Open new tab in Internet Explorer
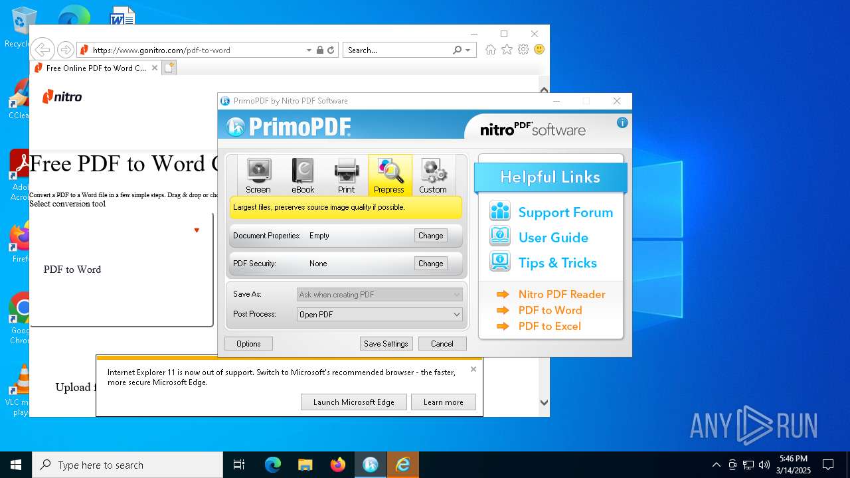 169,68
